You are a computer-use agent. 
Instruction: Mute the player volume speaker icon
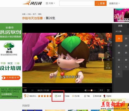[x=86, y=90]
